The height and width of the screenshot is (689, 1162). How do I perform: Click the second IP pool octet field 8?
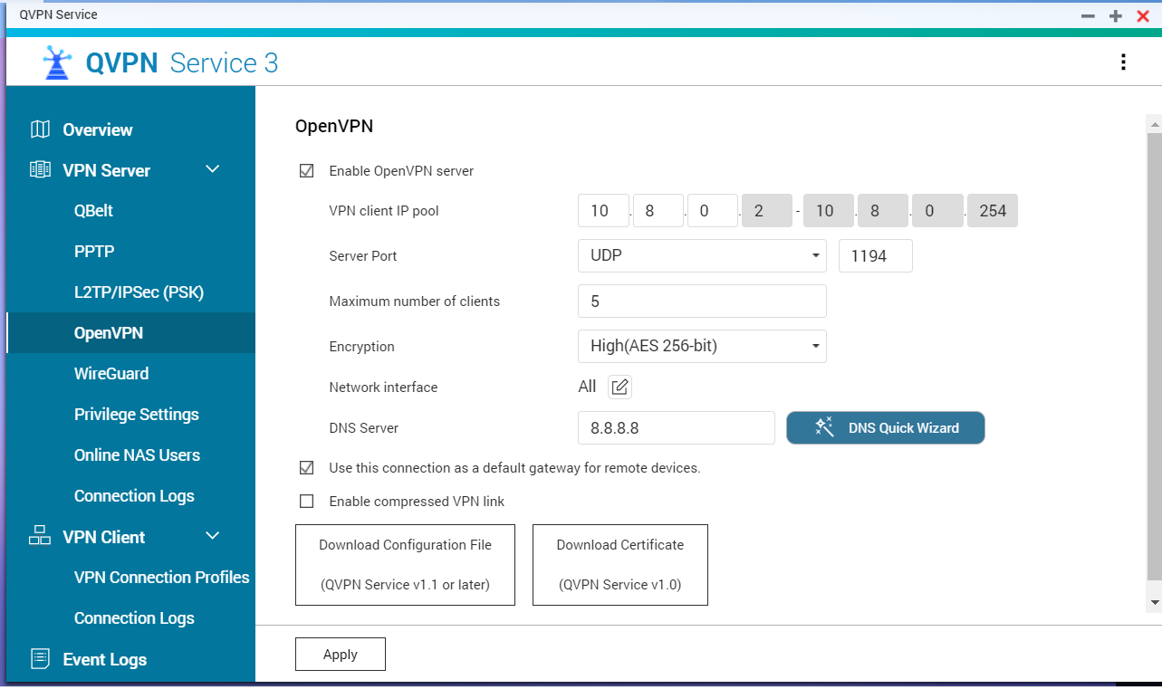[x=658, y=210]
